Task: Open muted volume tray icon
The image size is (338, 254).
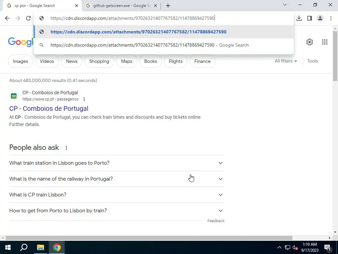Action: pyautogui.click(x=295, y=247)
